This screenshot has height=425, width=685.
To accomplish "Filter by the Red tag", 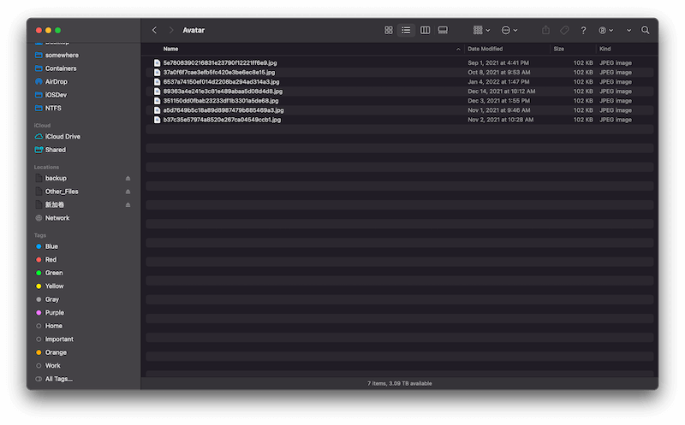I will coord(51,259).
